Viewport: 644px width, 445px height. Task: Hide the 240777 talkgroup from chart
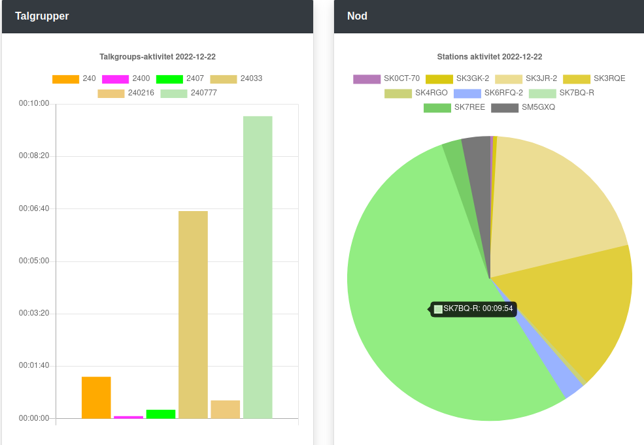pyautogui.click(x=188, y=93)
